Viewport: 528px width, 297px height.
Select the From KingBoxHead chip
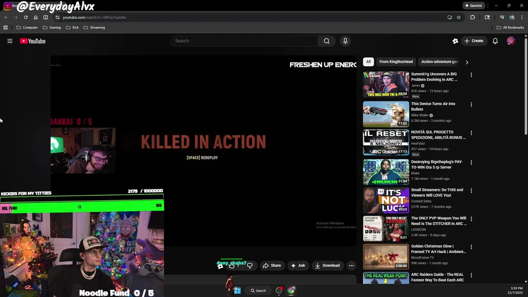(396, 62)
